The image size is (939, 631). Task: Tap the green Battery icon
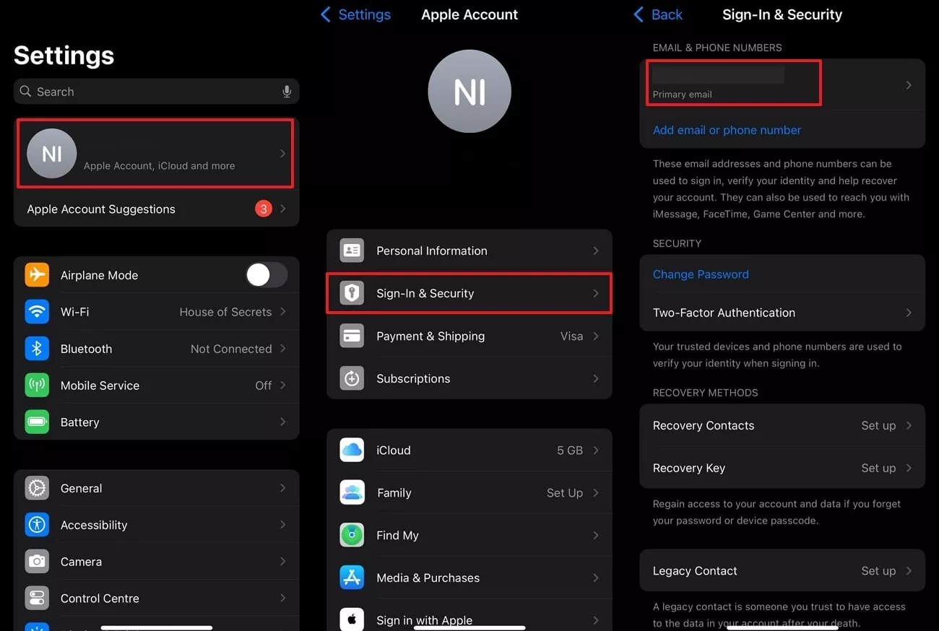37,422
